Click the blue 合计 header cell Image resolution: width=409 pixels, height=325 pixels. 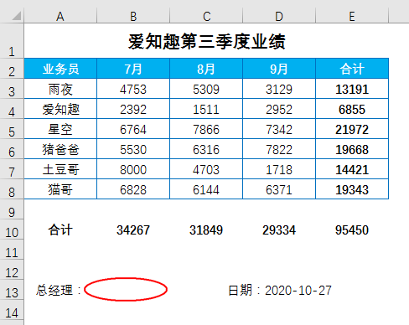point(352,69)
